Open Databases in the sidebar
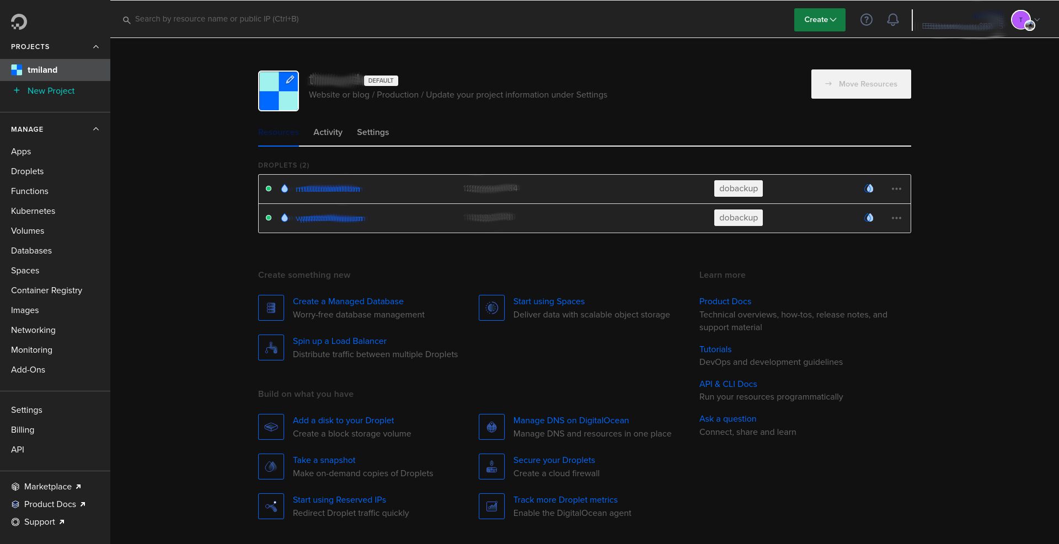Screen dimensions: 1059x544 point(31,251)
